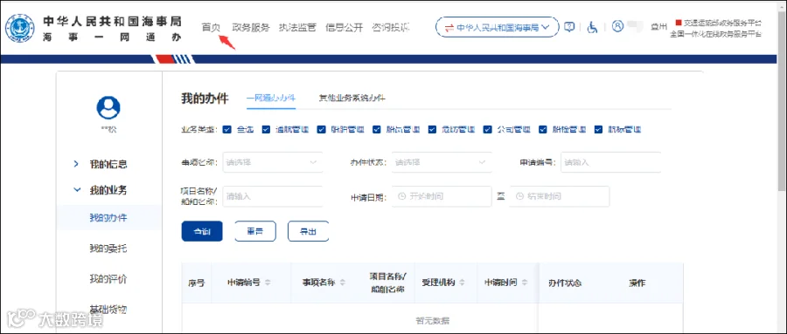
Task: Switch to the 一网通办办件 tab
Action: click(271, 99)
